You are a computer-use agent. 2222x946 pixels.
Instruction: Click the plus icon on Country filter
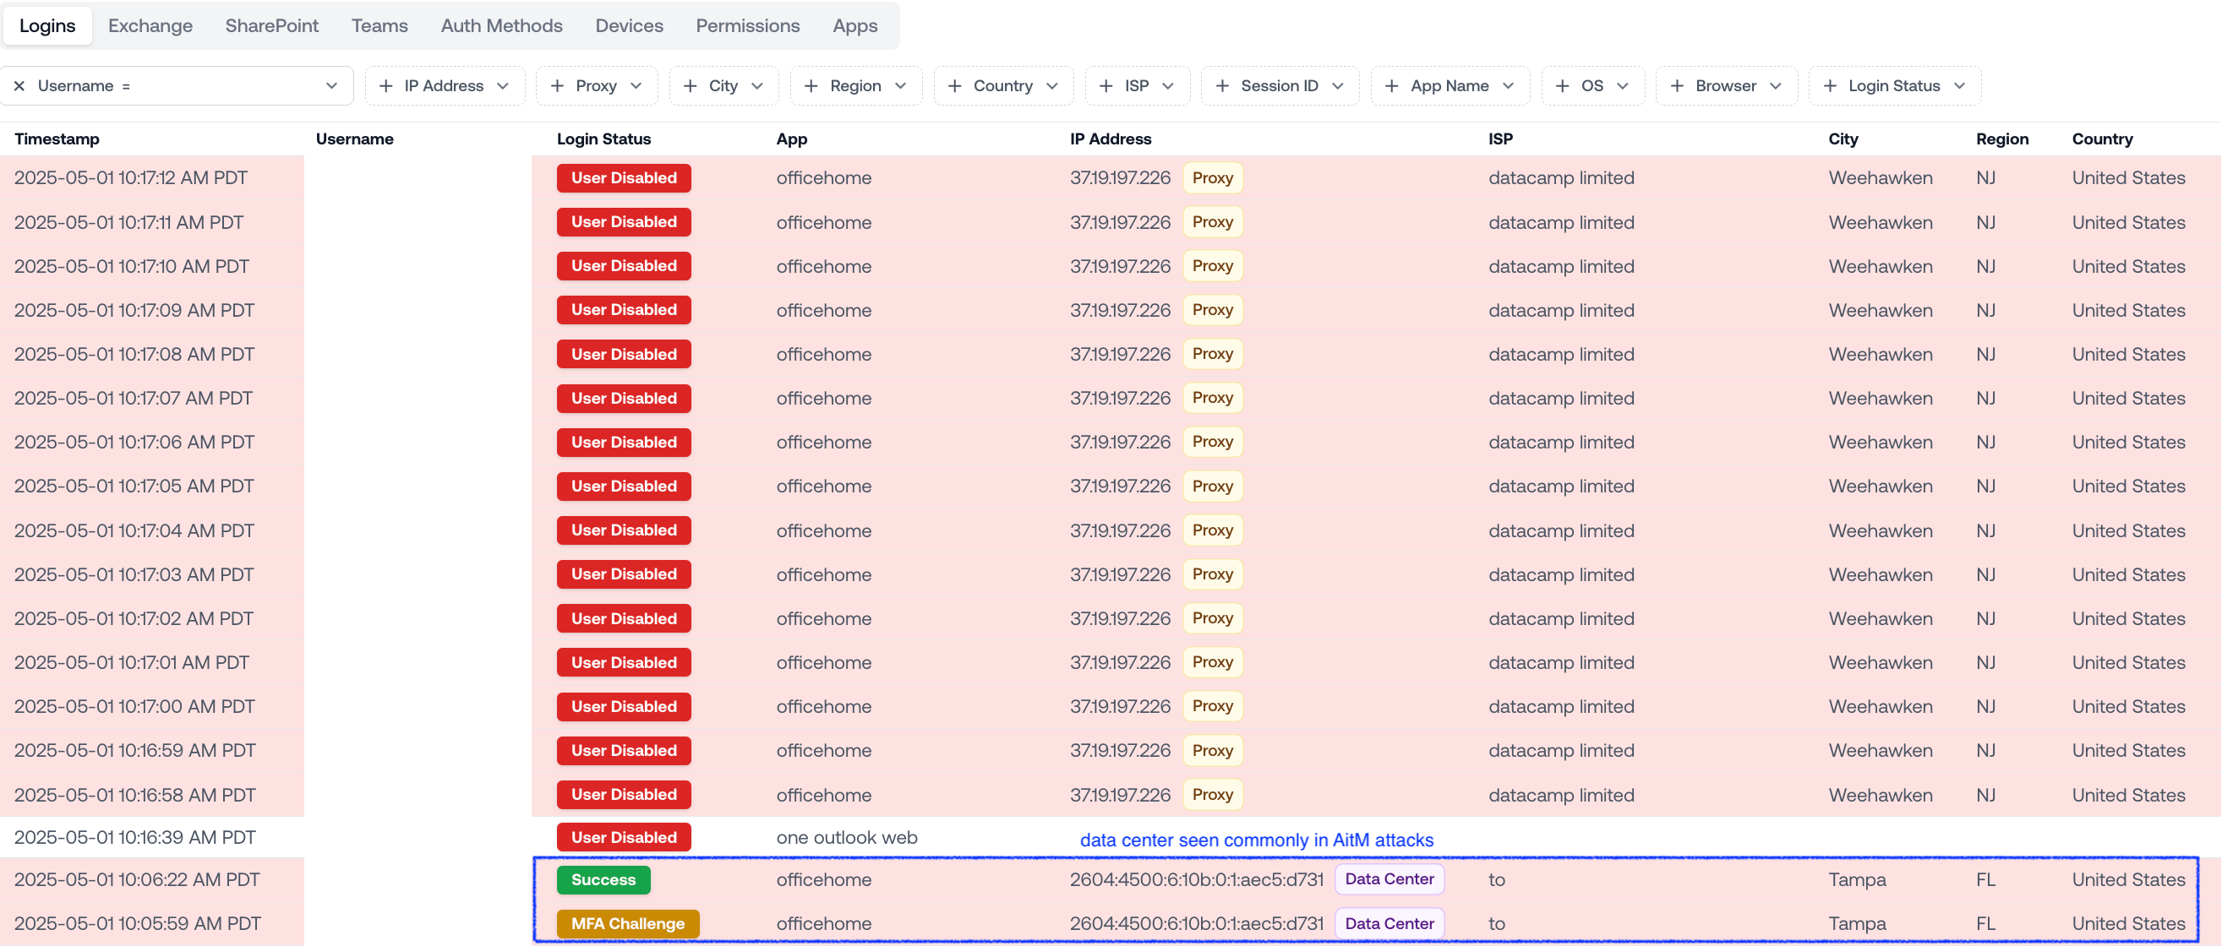point(955,86)
